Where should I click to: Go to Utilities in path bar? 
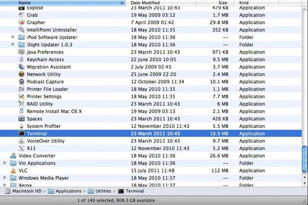(x=100, y=191)
